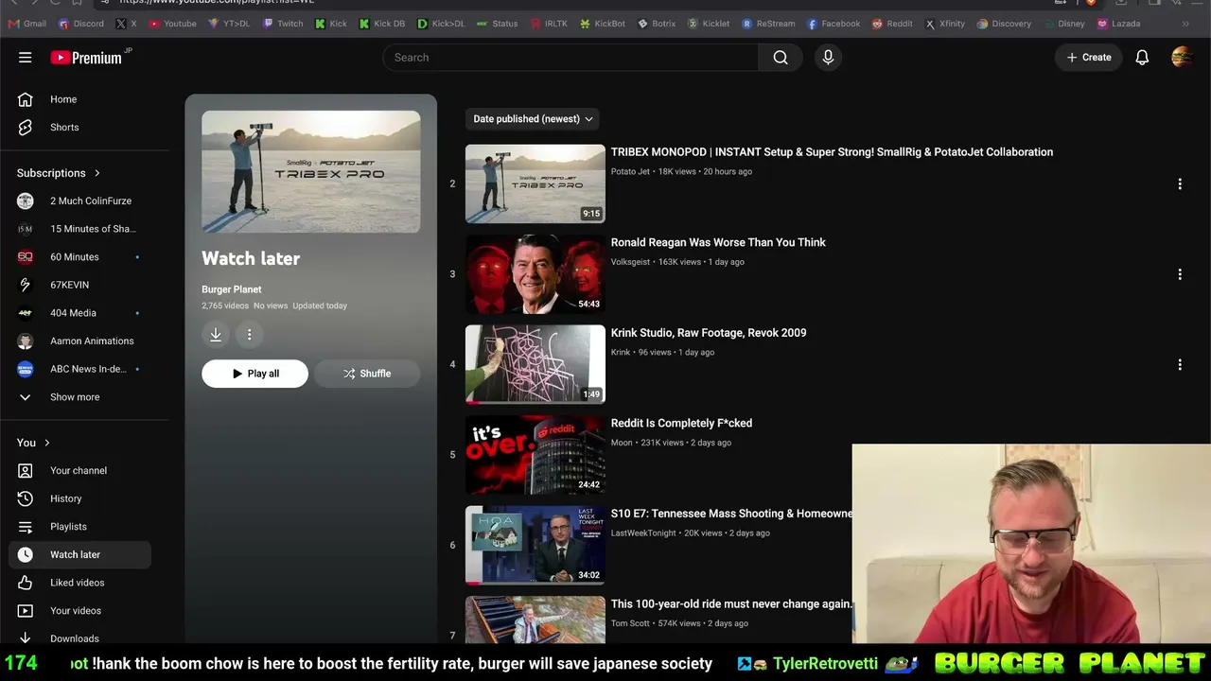This screenshot has width=1211, height=681.
Task: Open the Discord bookmark
Action: tap(81, 24)
